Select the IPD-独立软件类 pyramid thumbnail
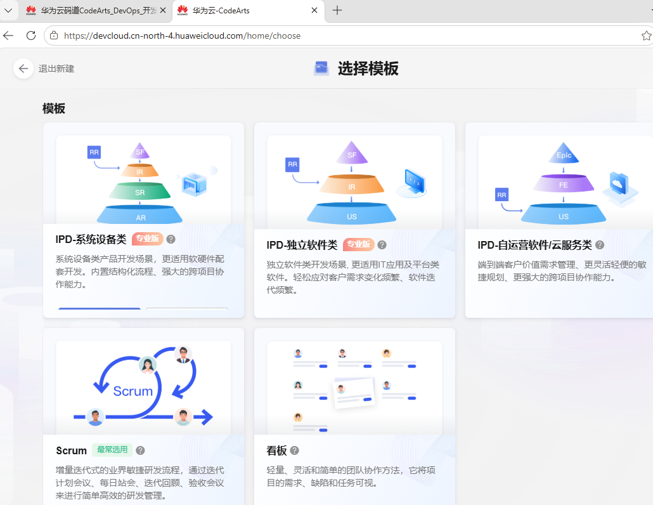The width and height of the screenshot is (653, 505). pos(354,183)
